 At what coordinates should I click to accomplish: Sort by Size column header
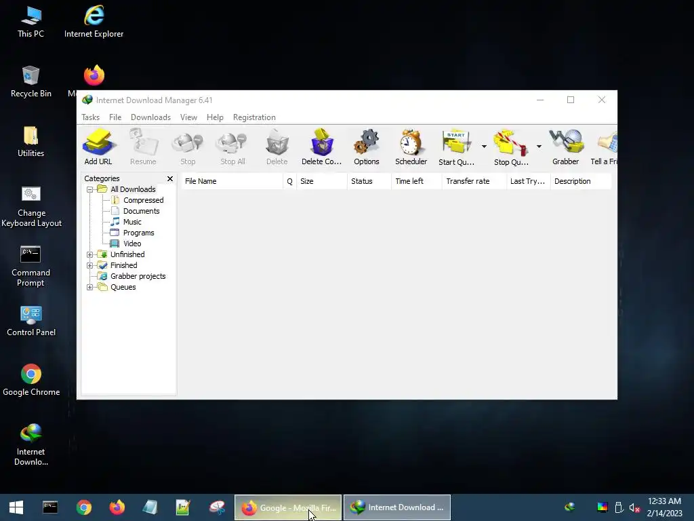click(321, 181)
